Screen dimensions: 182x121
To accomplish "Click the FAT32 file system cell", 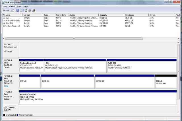I will 59,20.
